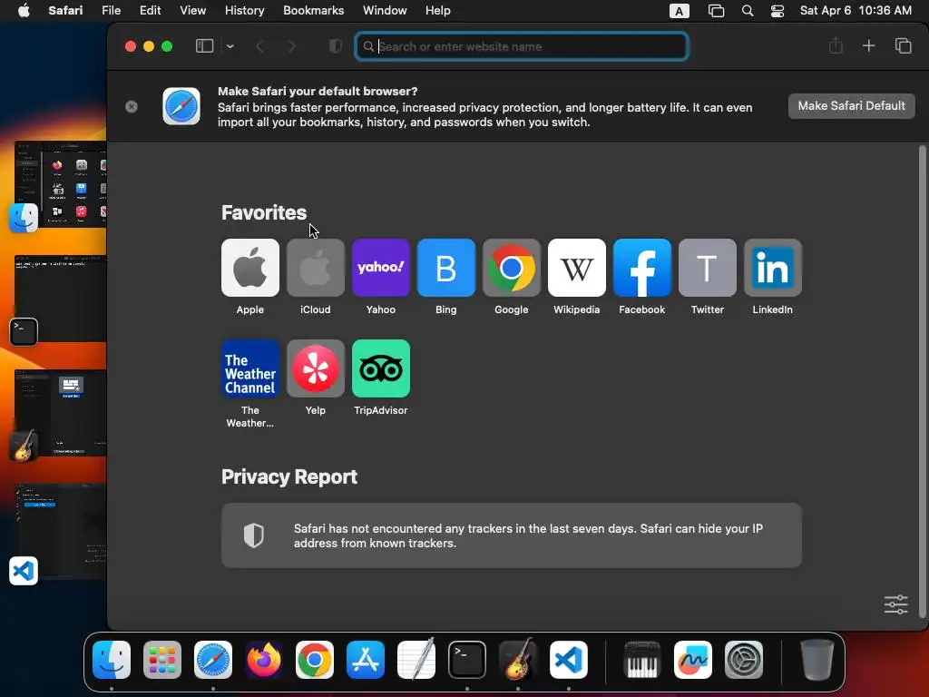Open Stage Manager menu bar icon

pyautogui.click(x=716, y=11)
